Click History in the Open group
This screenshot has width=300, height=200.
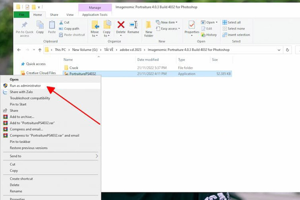[x=209, y=35]
